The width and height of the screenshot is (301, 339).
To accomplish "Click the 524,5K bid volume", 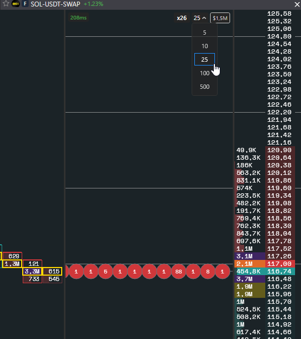I will click(x=248, y=309).
